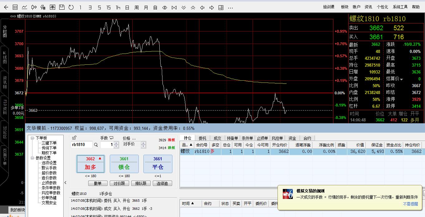Open the 系统工具 menu
The height and width of the screenshot is (217, 425).
tap(400, 7)
